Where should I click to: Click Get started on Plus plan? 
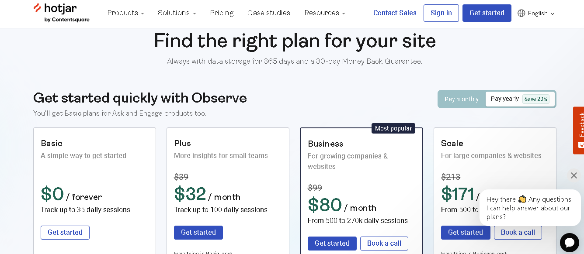[x=198, y=233]
